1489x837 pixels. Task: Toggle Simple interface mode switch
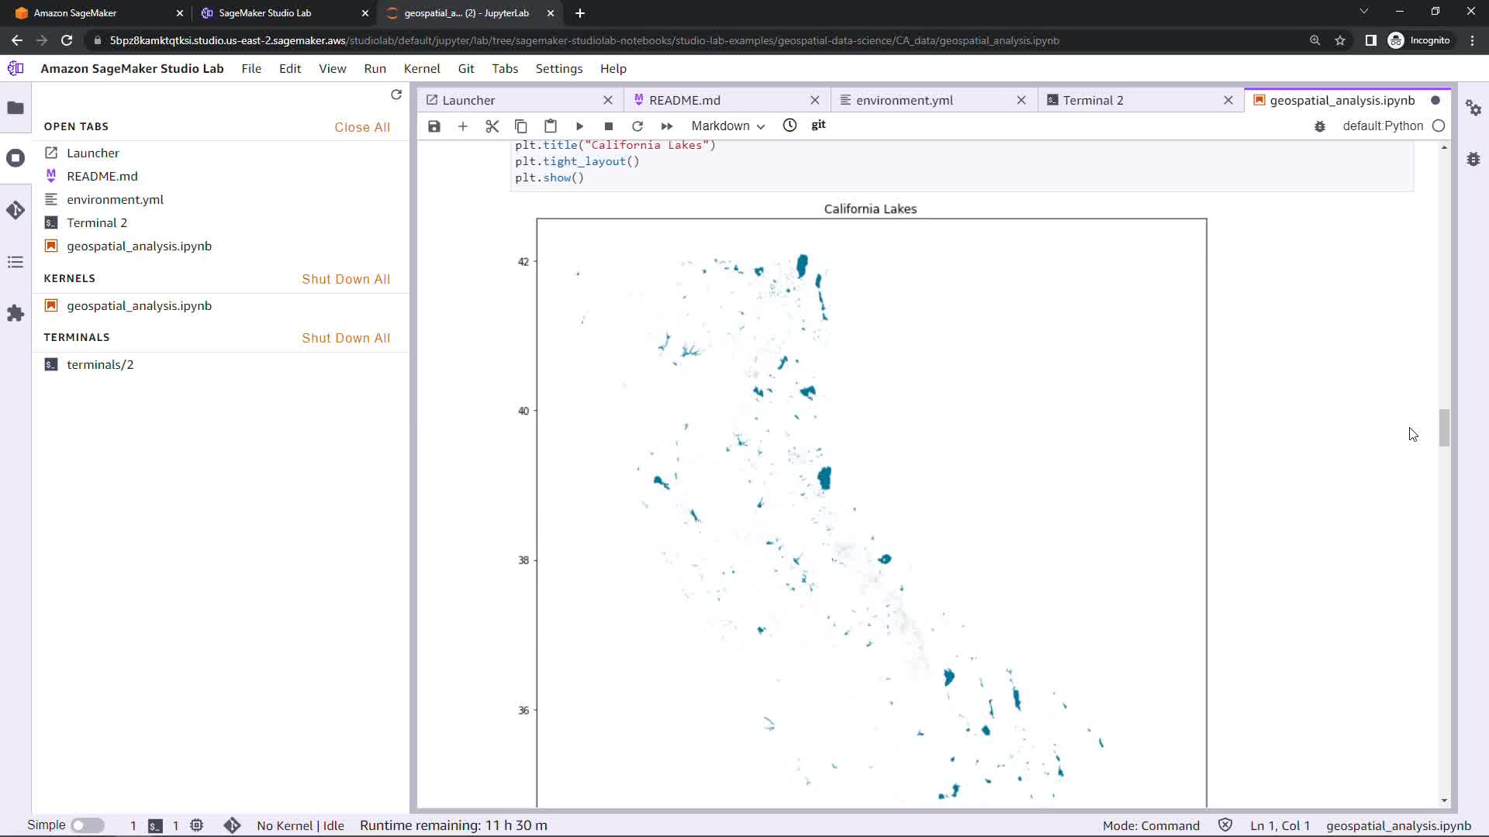tap(88, 825)
